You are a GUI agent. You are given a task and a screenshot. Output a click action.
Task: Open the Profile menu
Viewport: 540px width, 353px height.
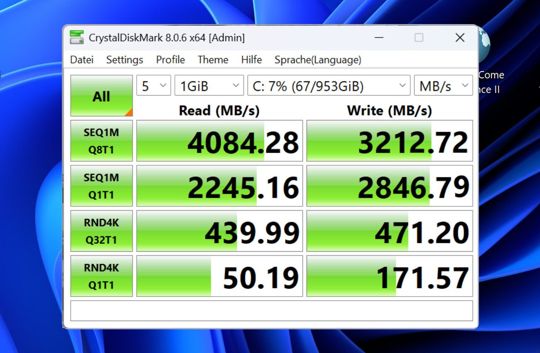[x=170, y=60]
